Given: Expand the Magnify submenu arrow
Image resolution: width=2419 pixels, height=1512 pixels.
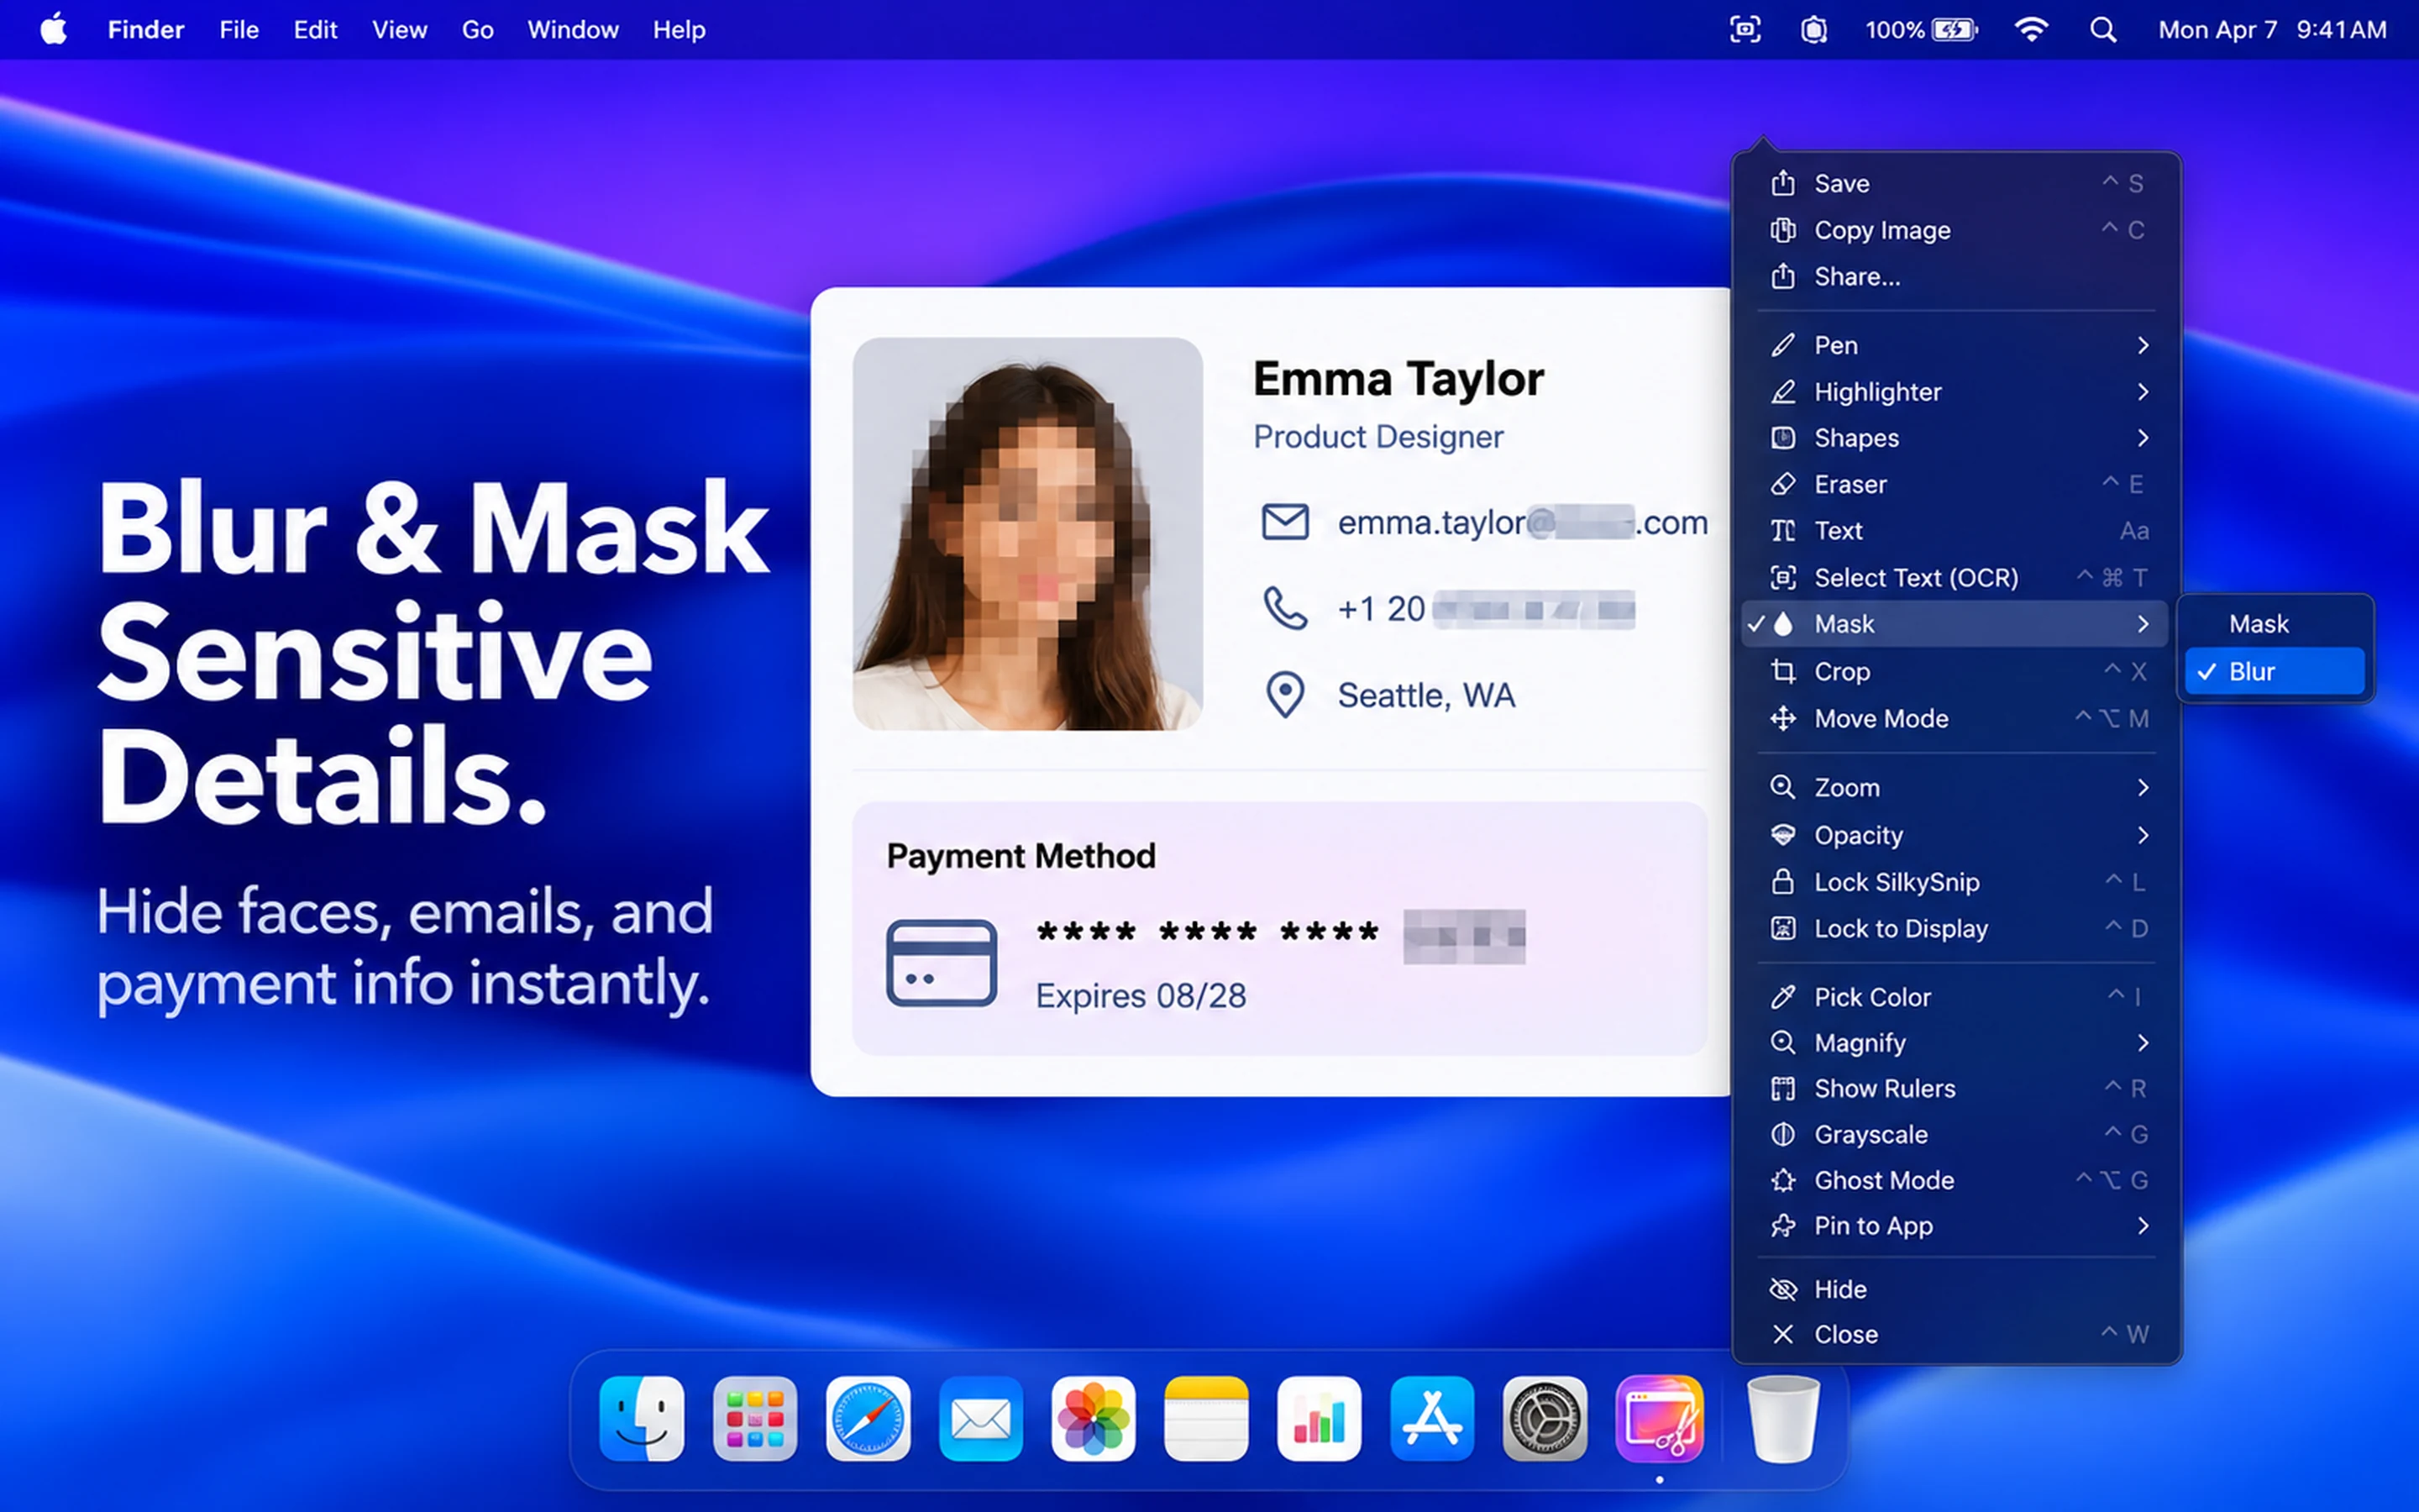Looking at the screenshot, I should pos(2142,1043).
